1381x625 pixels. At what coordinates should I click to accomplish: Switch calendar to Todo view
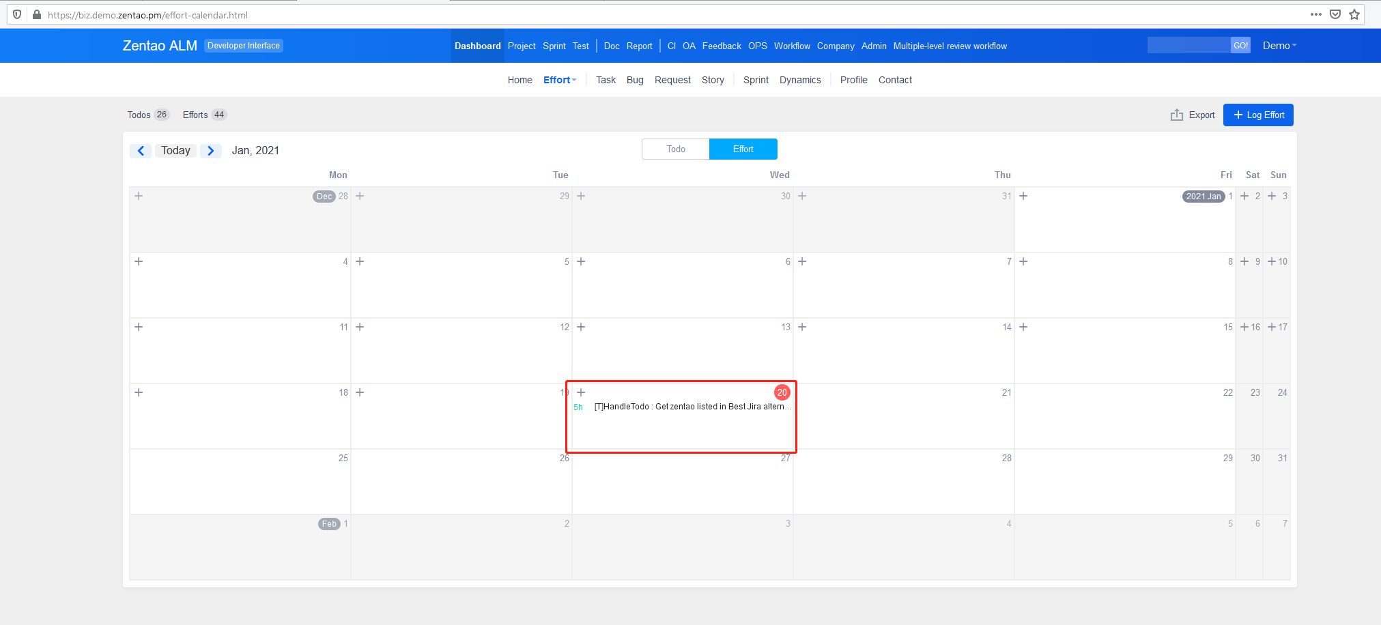pos(675,149)
